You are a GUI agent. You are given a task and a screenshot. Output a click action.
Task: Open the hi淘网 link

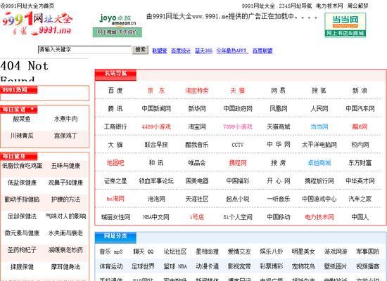click(115, 199)
